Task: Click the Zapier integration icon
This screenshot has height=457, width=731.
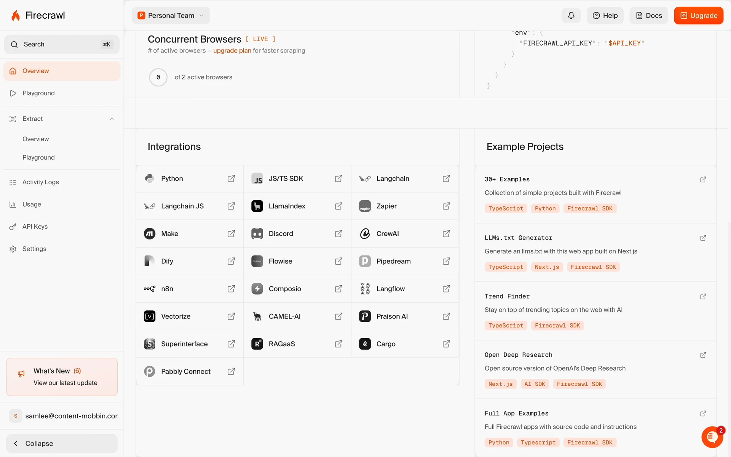Action: pos(365,206)
